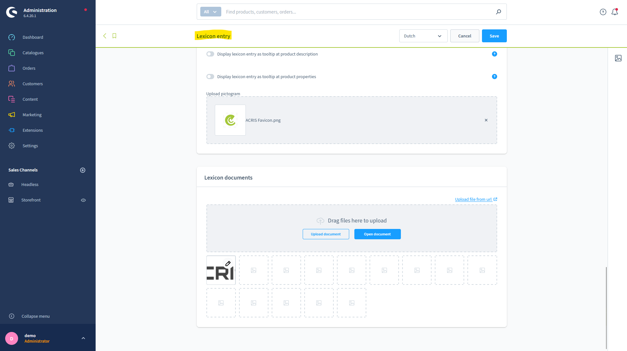Click the help question mark icon
Screen dimensions: 627x351
point(603,12)
